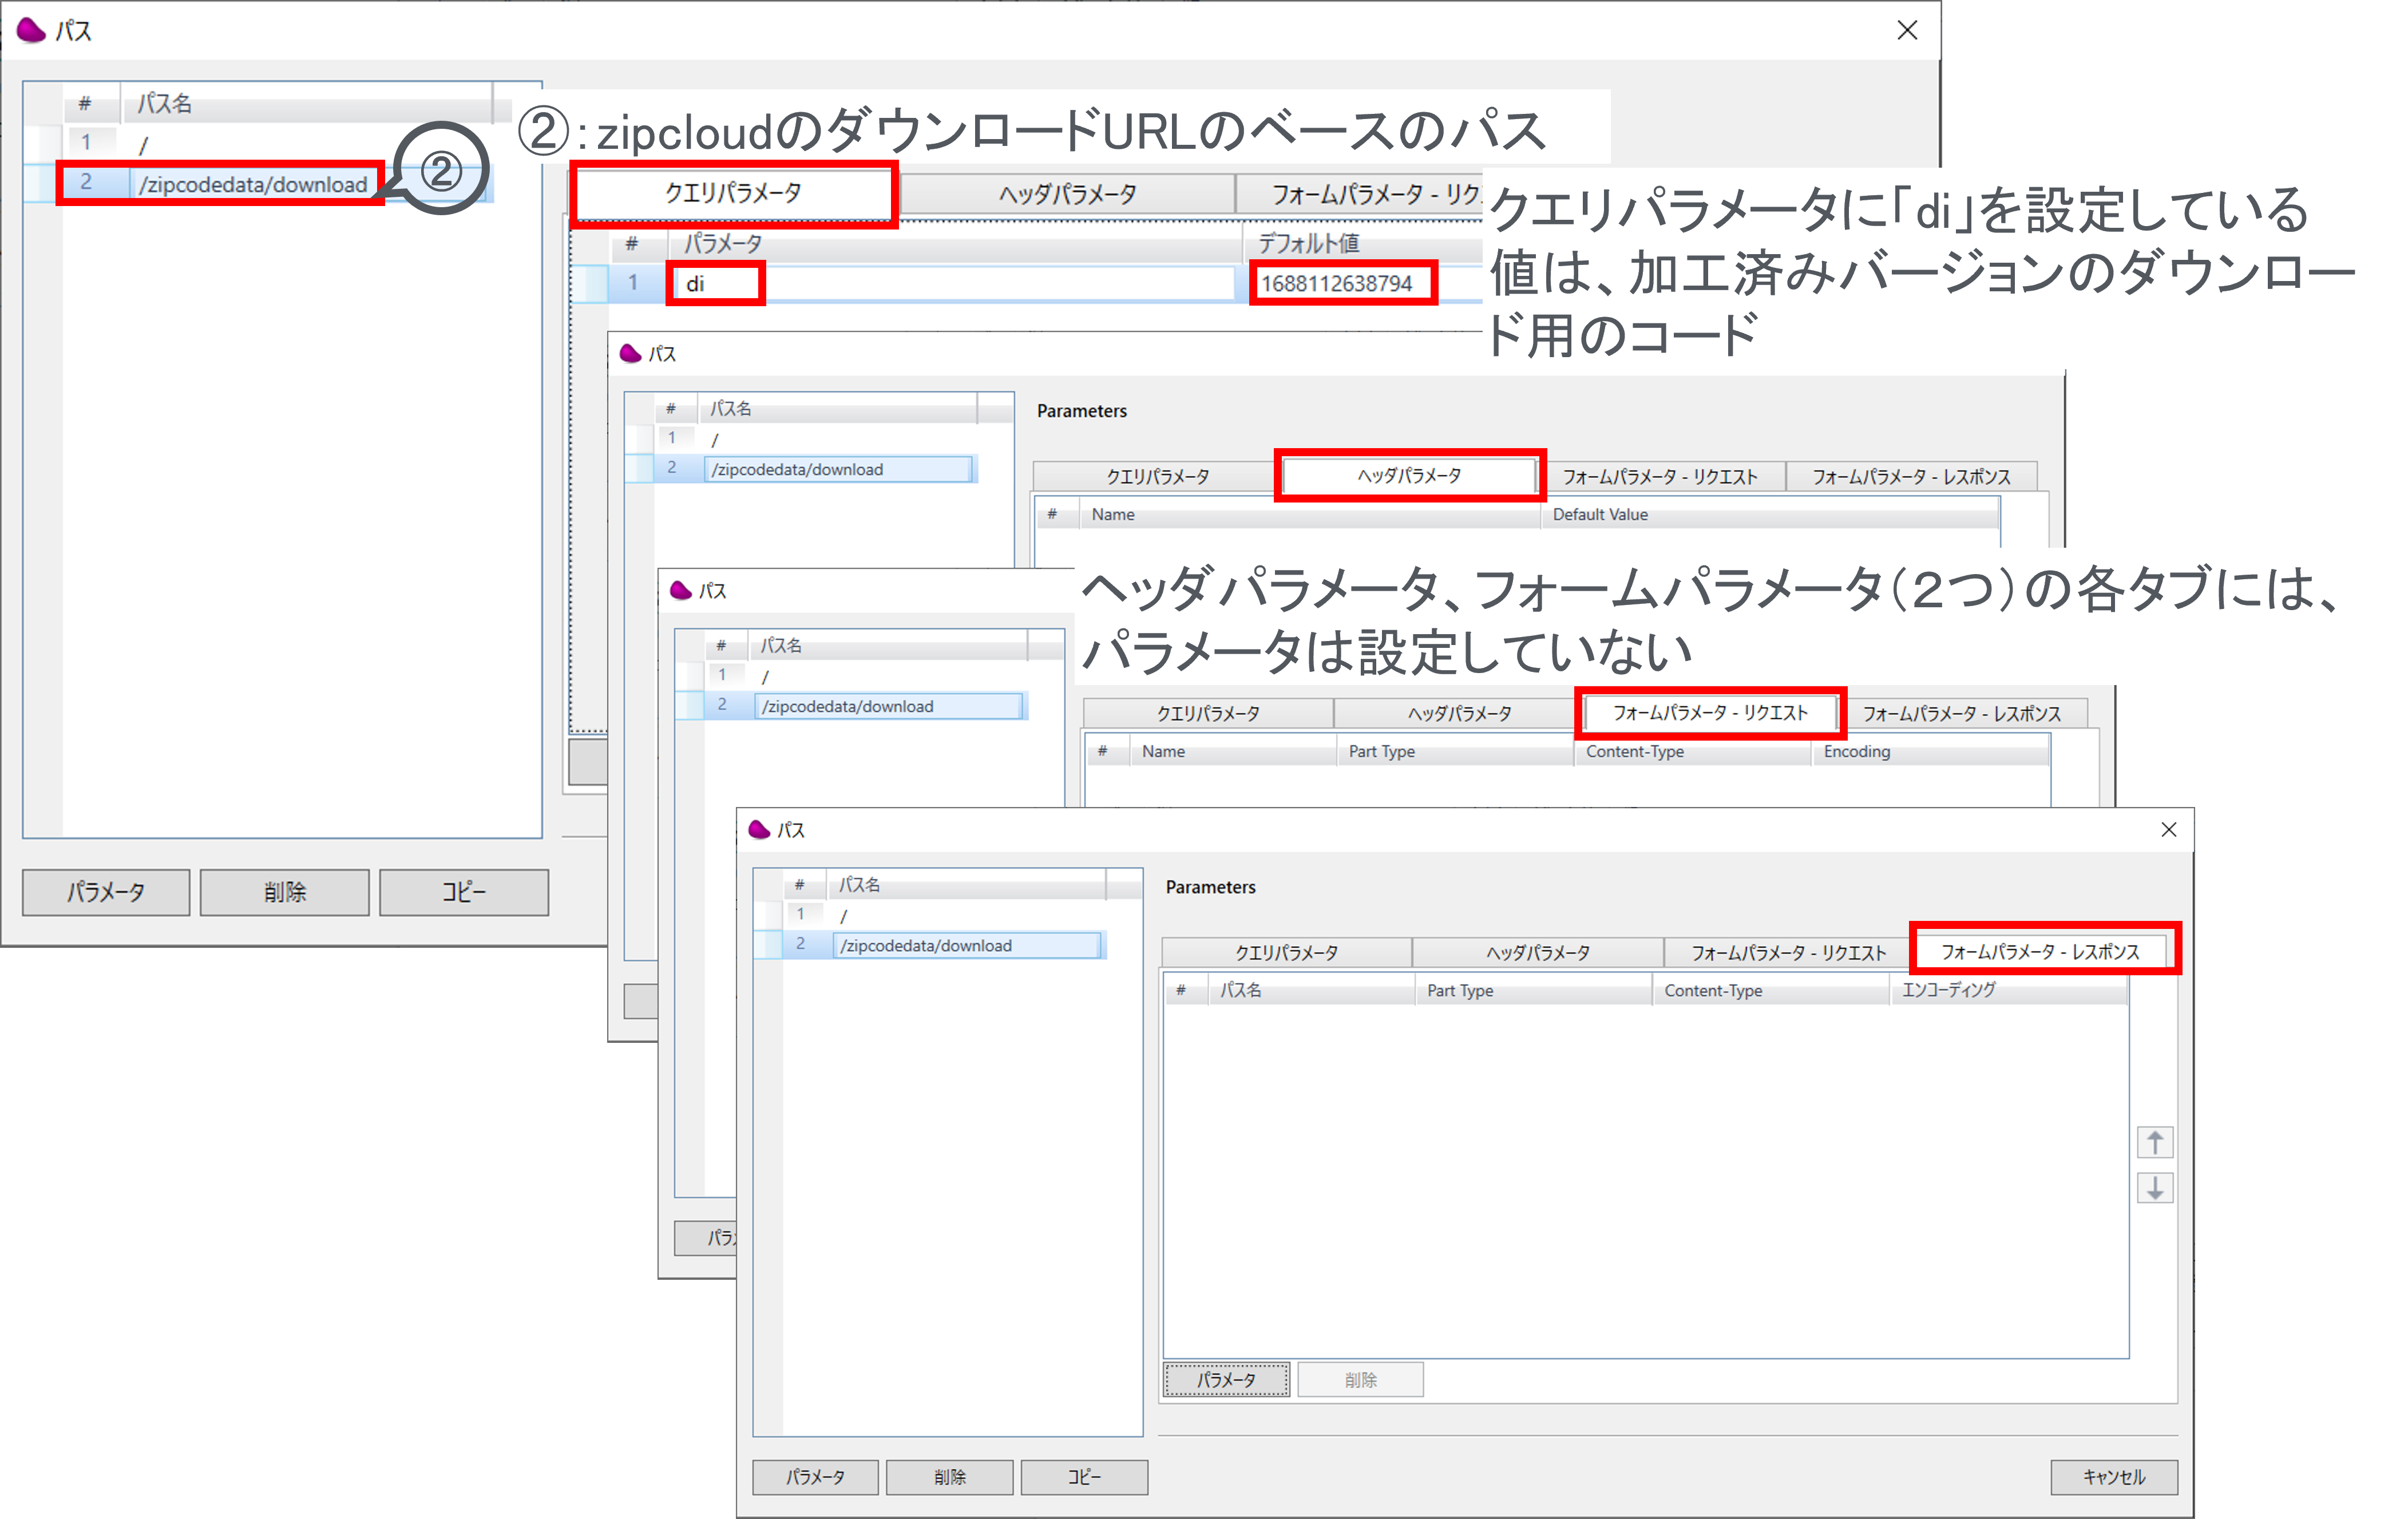Select /zipcodedata/download row in the Encoding window

tap(851, 705)
